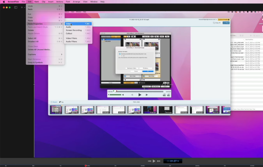
Task: Open the Mark menu
Action: 36,2
